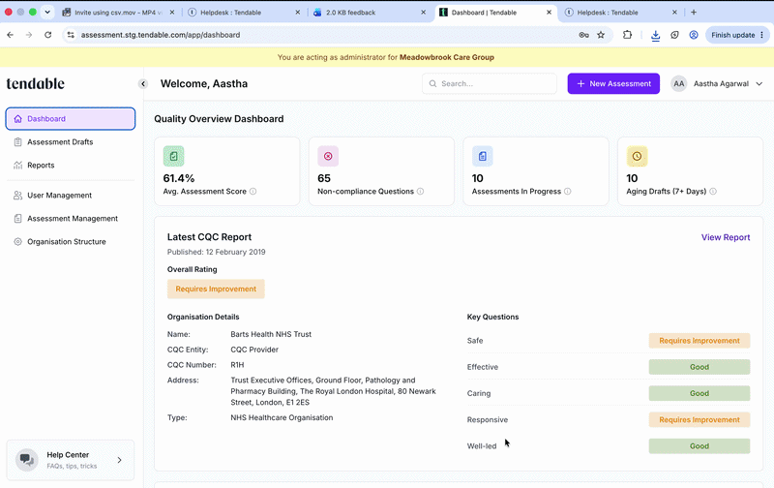The image size is (774, 488).
Task: Click the AA user avatar
Action: tap(679, 83)
